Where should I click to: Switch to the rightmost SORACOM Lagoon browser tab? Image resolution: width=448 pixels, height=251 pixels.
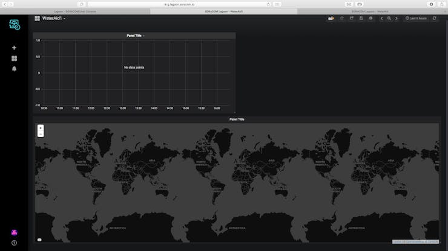[x=370, y=11]
